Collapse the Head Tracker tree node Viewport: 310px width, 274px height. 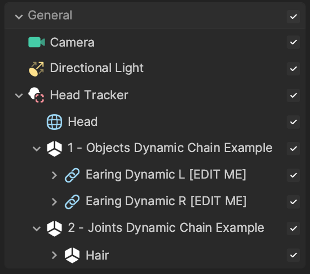click(x=19, y=96)
